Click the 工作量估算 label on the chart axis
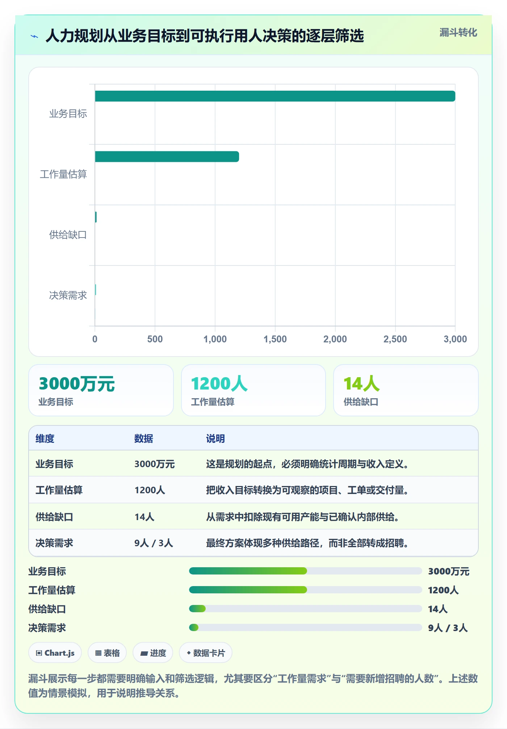The image size is (507, 729). click(x=63, y=174)
